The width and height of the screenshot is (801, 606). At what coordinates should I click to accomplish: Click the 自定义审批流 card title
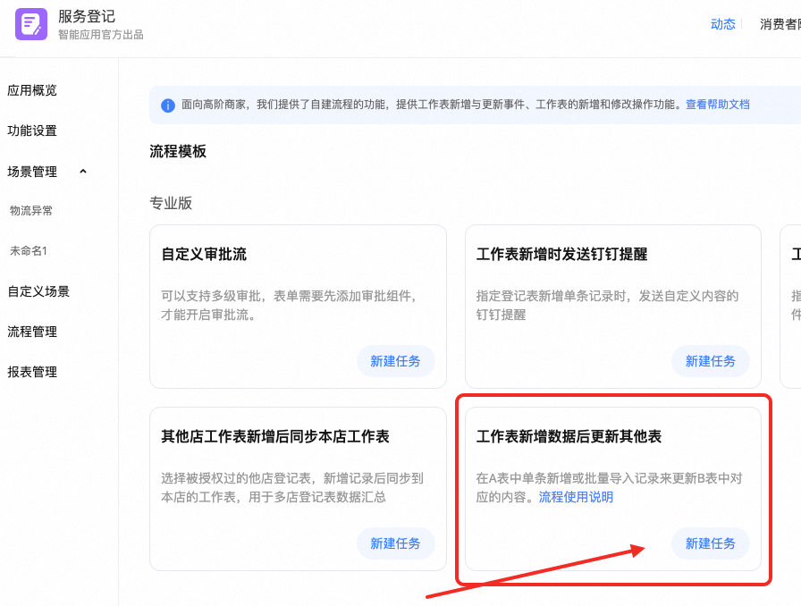[x=204, y=255]
